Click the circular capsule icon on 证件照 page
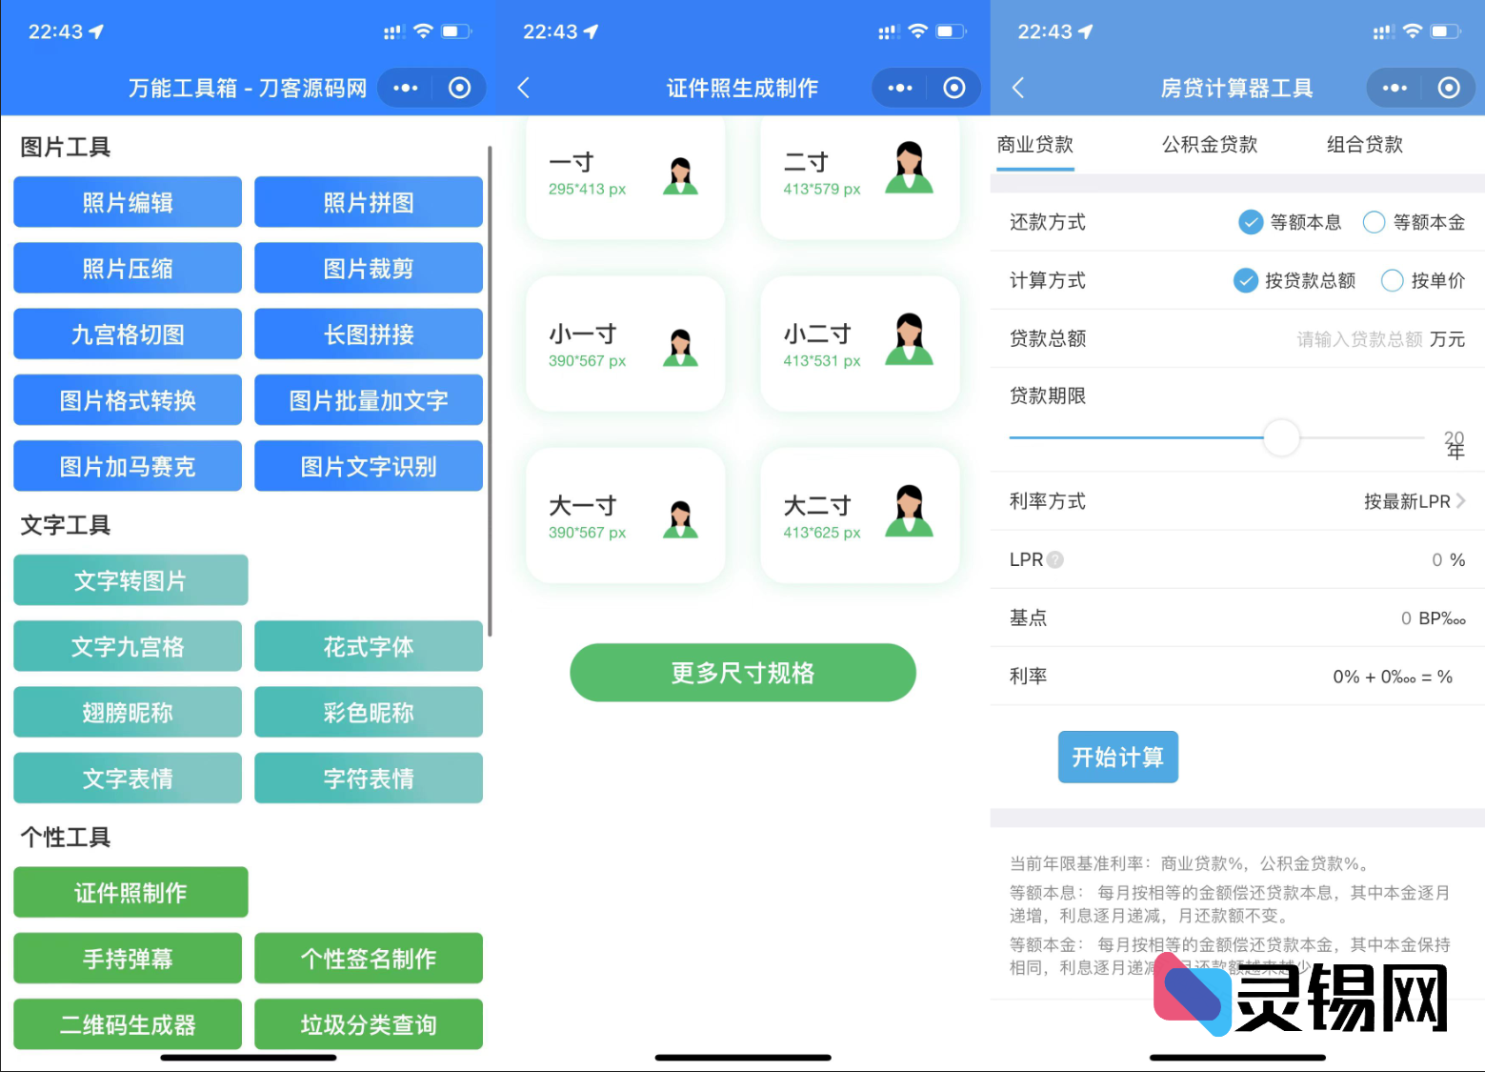 pyautogui.click(x=953, y=87)
